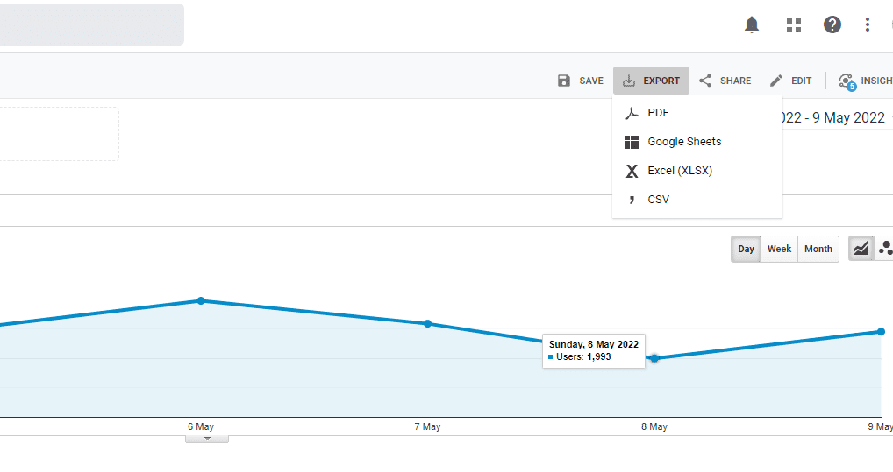Open the three-dot more options menu

coord(868,25)
